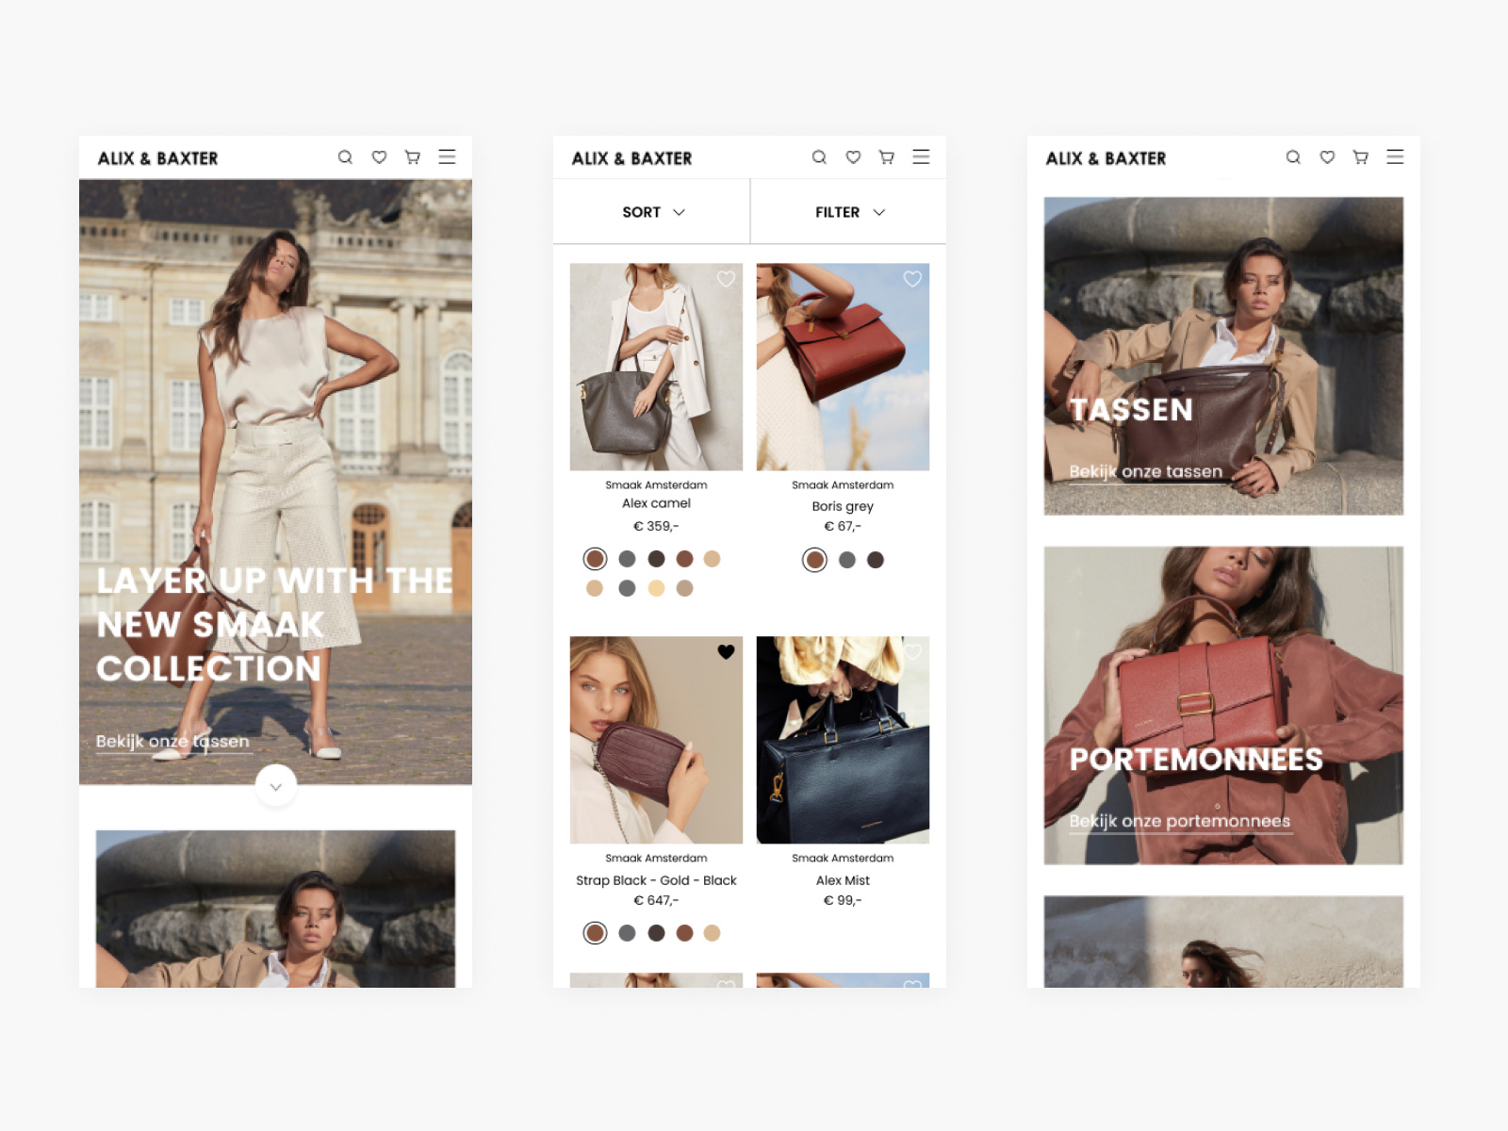
Task: Favorite the Alex camel bag
Action: pyautogui.click(x=726, y=279)
